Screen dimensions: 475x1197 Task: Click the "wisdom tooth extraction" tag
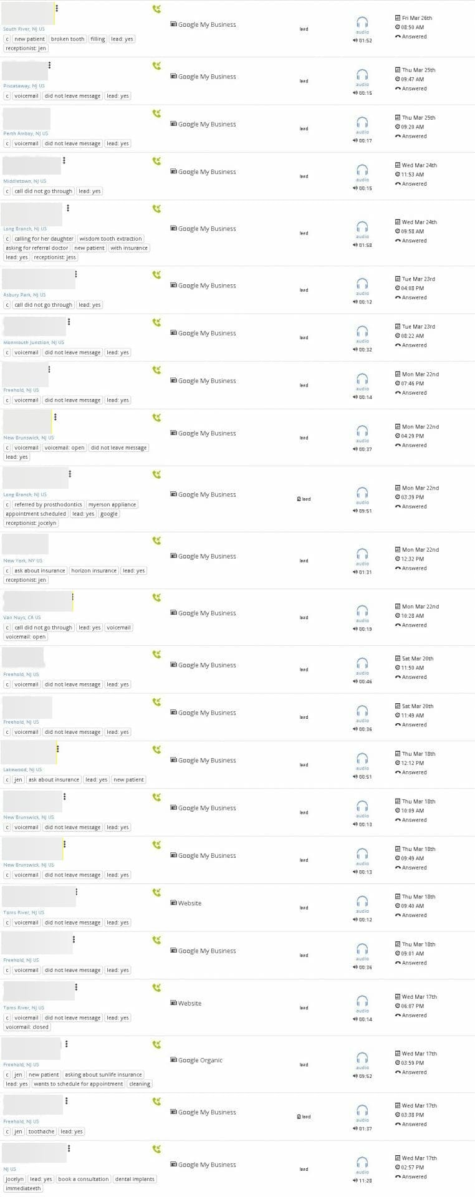pos(111,239)
